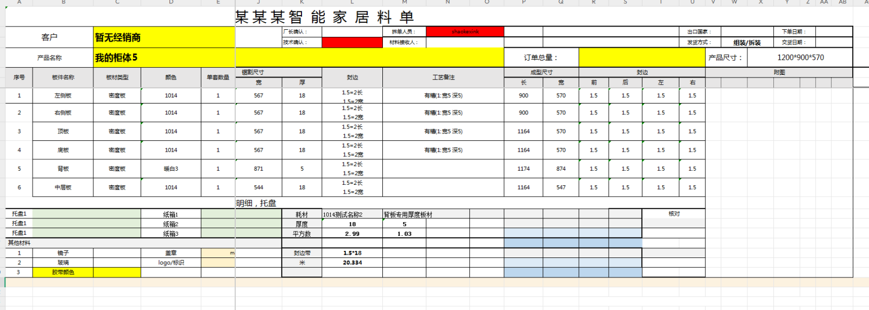Click the 客户 label cell
Viewport: 869px width, 310px height.
[49, 37]
